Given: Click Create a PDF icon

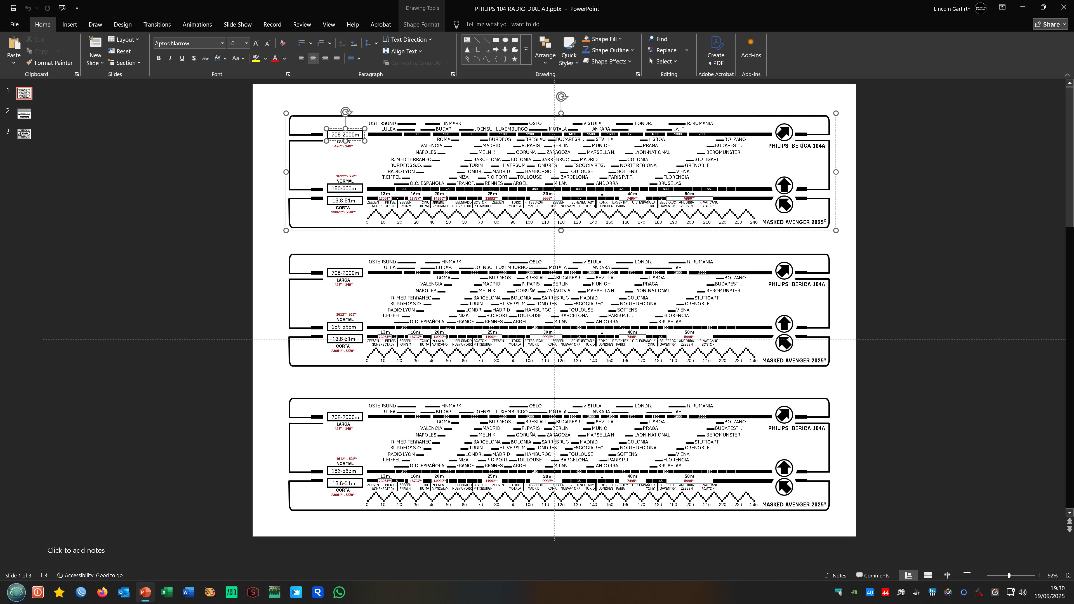Looking at the screenshot, I should click(715, 51).
